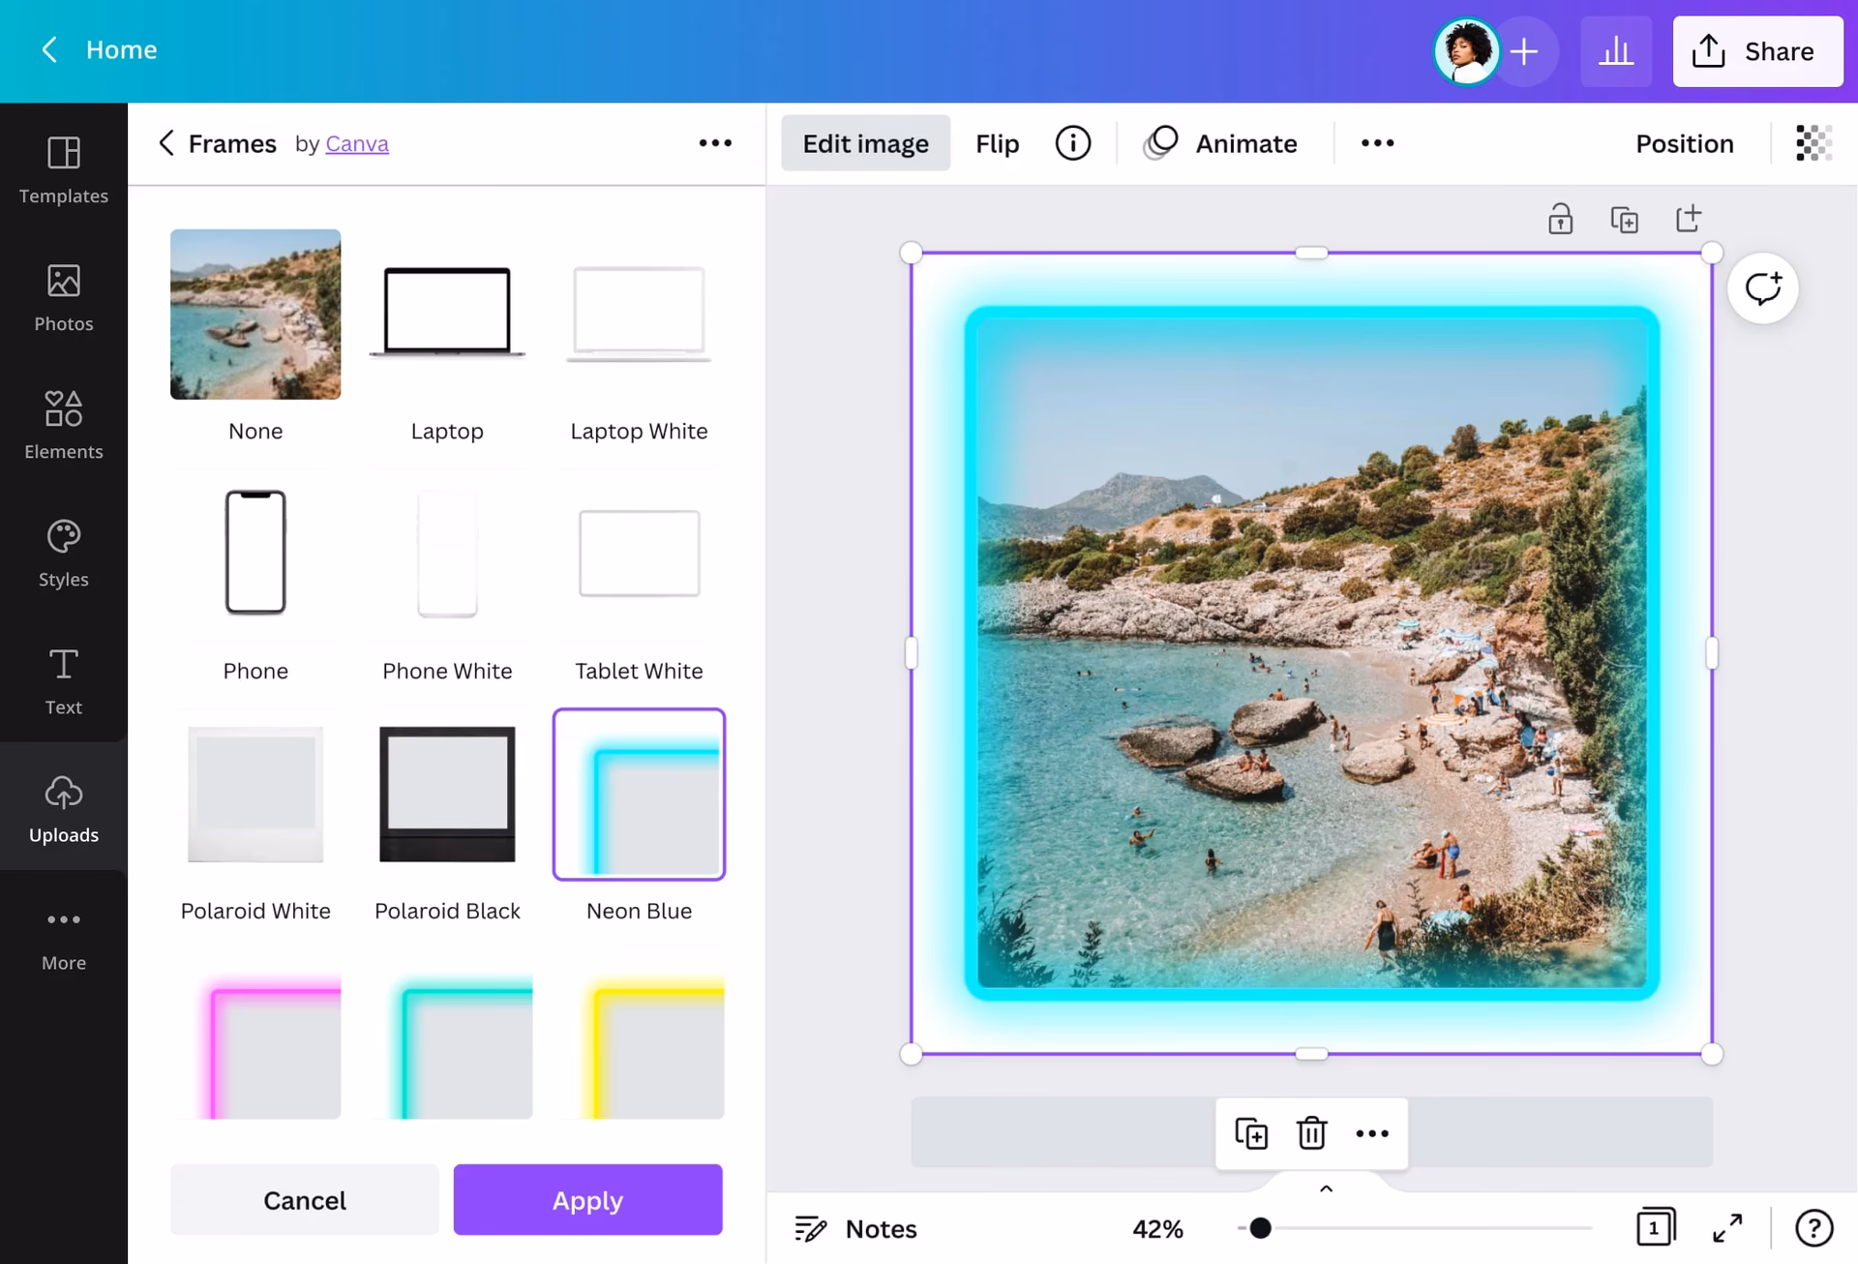The height and width of the screenshot is (1264, 1858).
Task: Open the Position menu
Action: coord(1685,142)
